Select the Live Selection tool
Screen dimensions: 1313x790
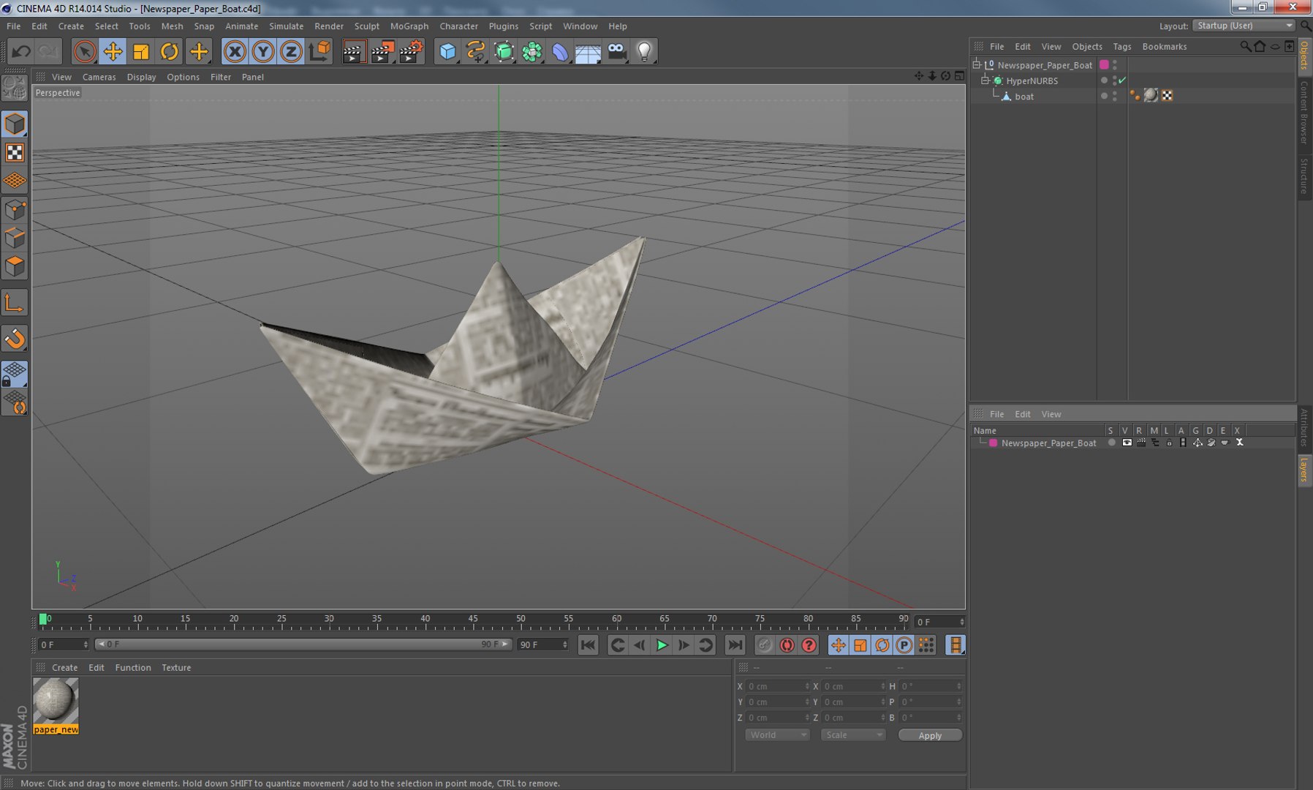pyautogui.click(x=85, y=51)
